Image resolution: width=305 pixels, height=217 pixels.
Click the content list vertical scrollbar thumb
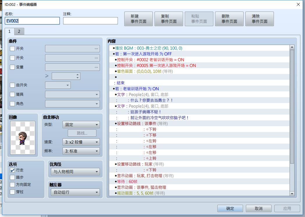(292, 107)
